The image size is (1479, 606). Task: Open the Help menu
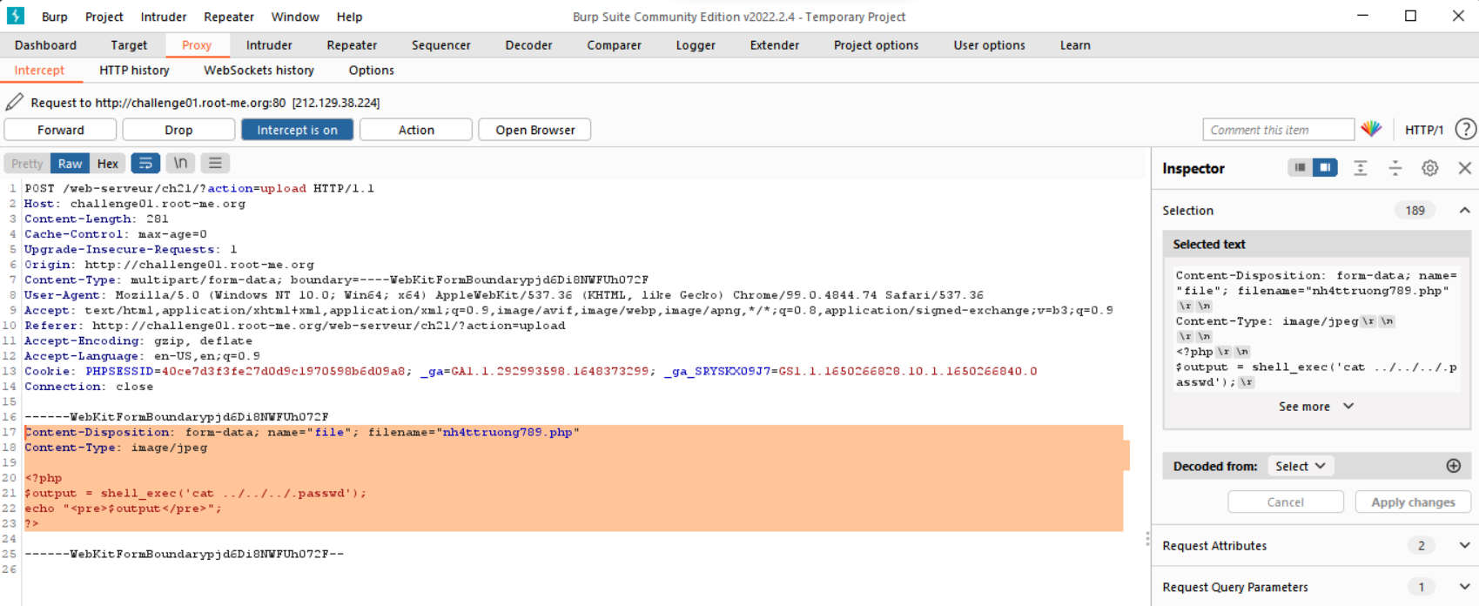(x=349, y=17)
